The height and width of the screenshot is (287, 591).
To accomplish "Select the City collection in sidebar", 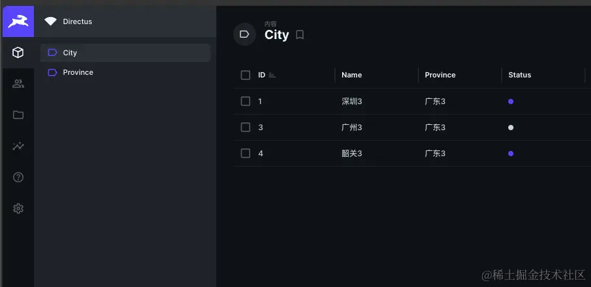I will pos(70,53).
